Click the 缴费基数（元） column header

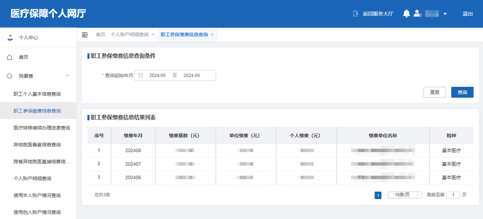[185, 135]
